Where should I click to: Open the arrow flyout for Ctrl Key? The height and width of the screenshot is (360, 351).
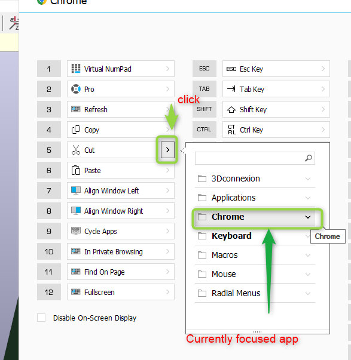click(x=323, y=130)
